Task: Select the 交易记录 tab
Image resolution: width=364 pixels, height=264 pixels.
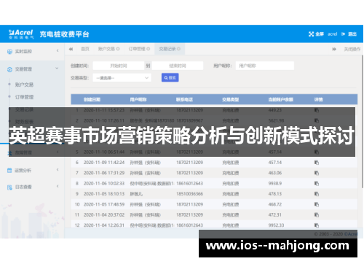Action: tap(167, 49)
